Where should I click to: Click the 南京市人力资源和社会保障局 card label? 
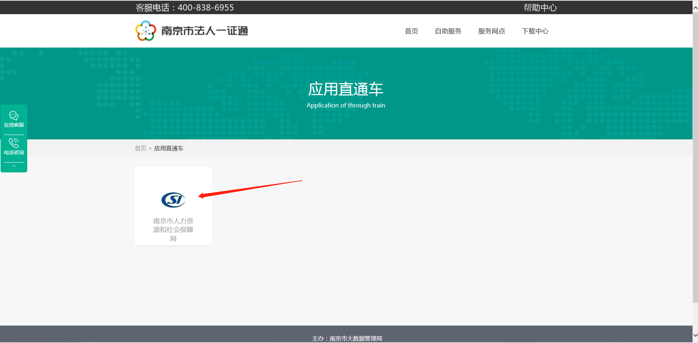[x=173, y=229]
